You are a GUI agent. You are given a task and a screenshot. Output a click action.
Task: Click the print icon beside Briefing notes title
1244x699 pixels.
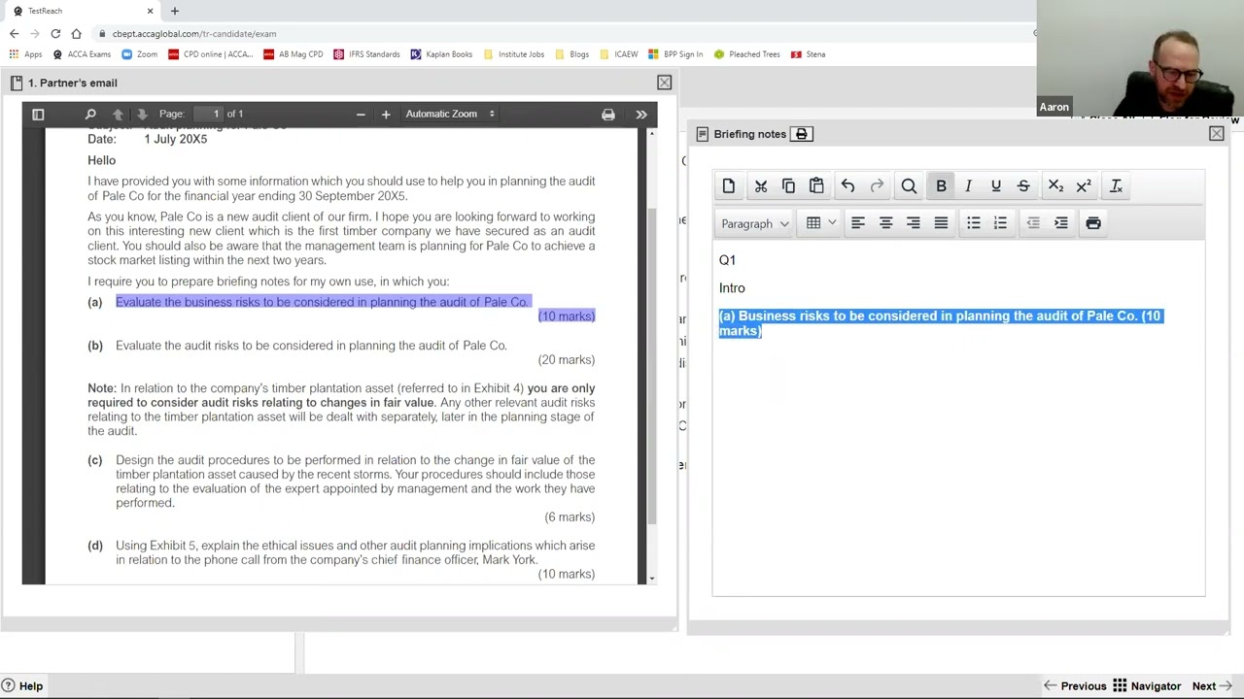click(802, 134)
